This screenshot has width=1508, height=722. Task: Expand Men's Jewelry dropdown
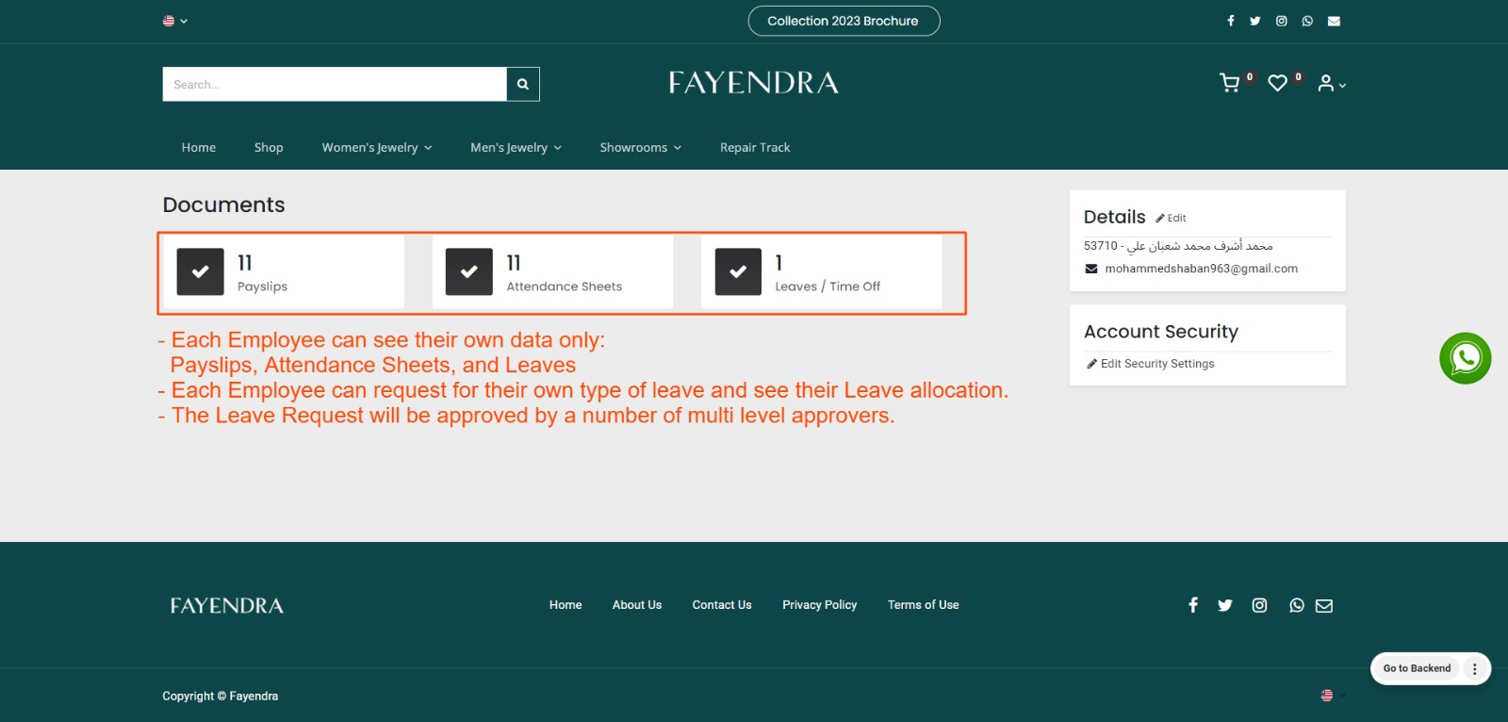516,147
